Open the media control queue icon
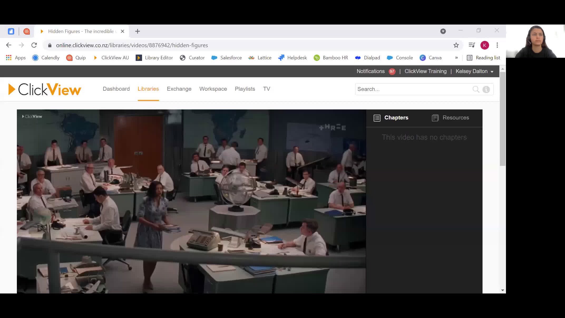The image size is (565, 318). (x=472, y=45)
